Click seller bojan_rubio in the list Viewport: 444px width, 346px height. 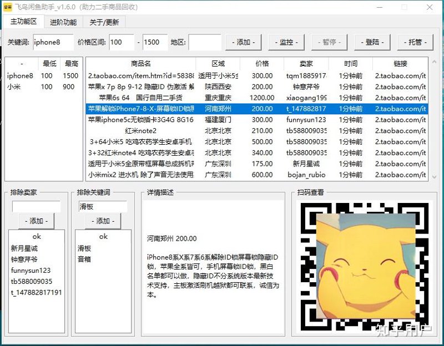click(x=306, y=175)
